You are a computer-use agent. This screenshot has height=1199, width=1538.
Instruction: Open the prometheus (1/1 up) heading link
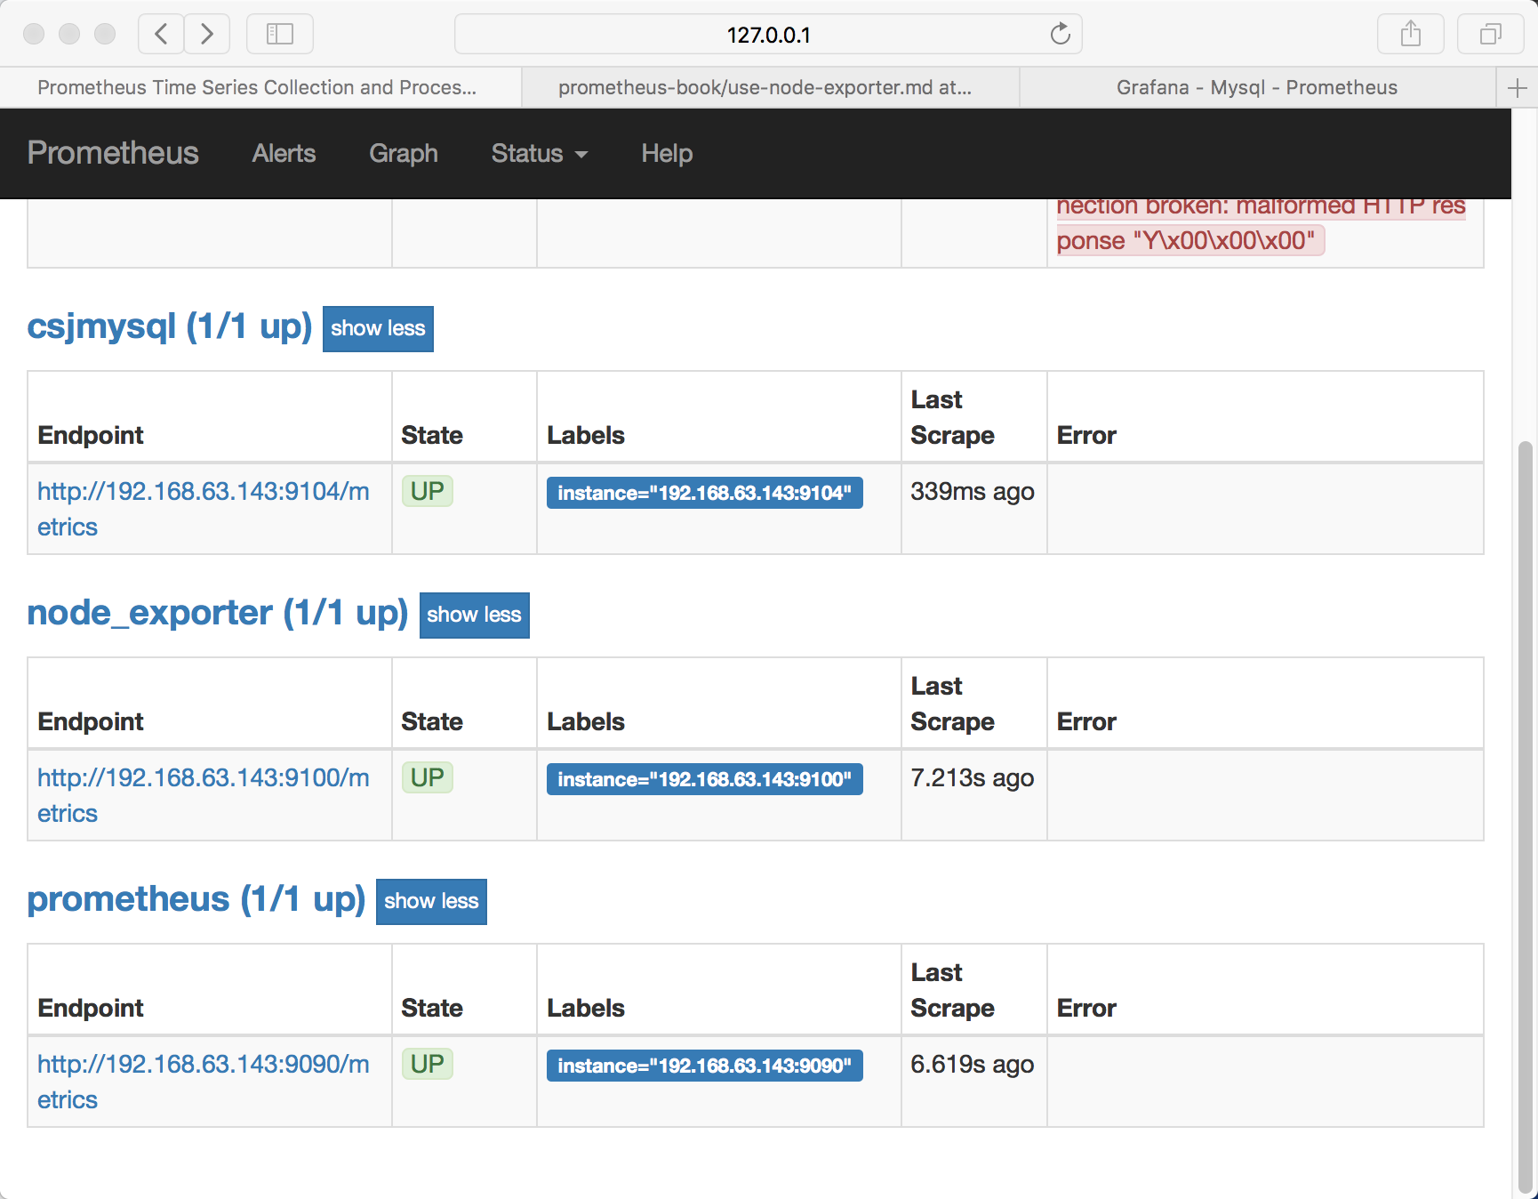tap(196, 899)
